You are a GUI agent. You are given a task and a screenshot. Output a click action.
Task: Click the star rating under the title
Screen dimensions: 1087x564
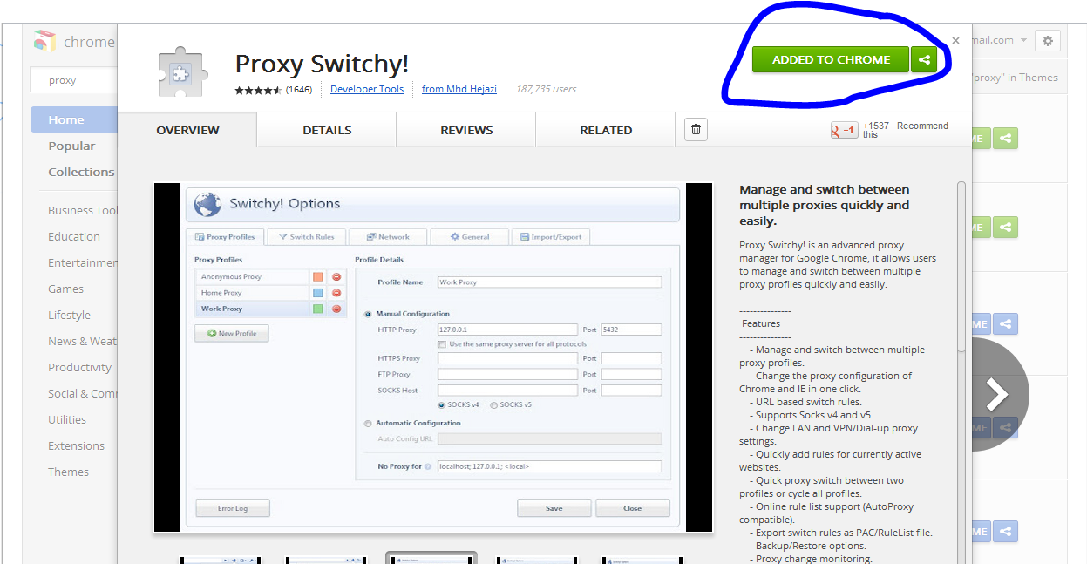(x=258, y=90)
